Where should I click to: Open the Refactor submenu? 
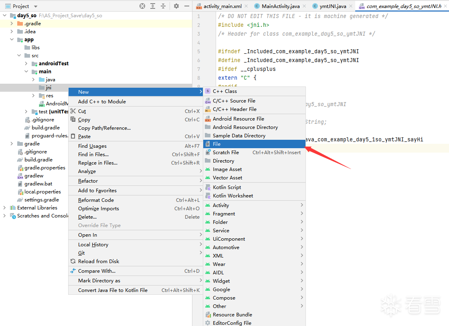[x=136, y=181]
